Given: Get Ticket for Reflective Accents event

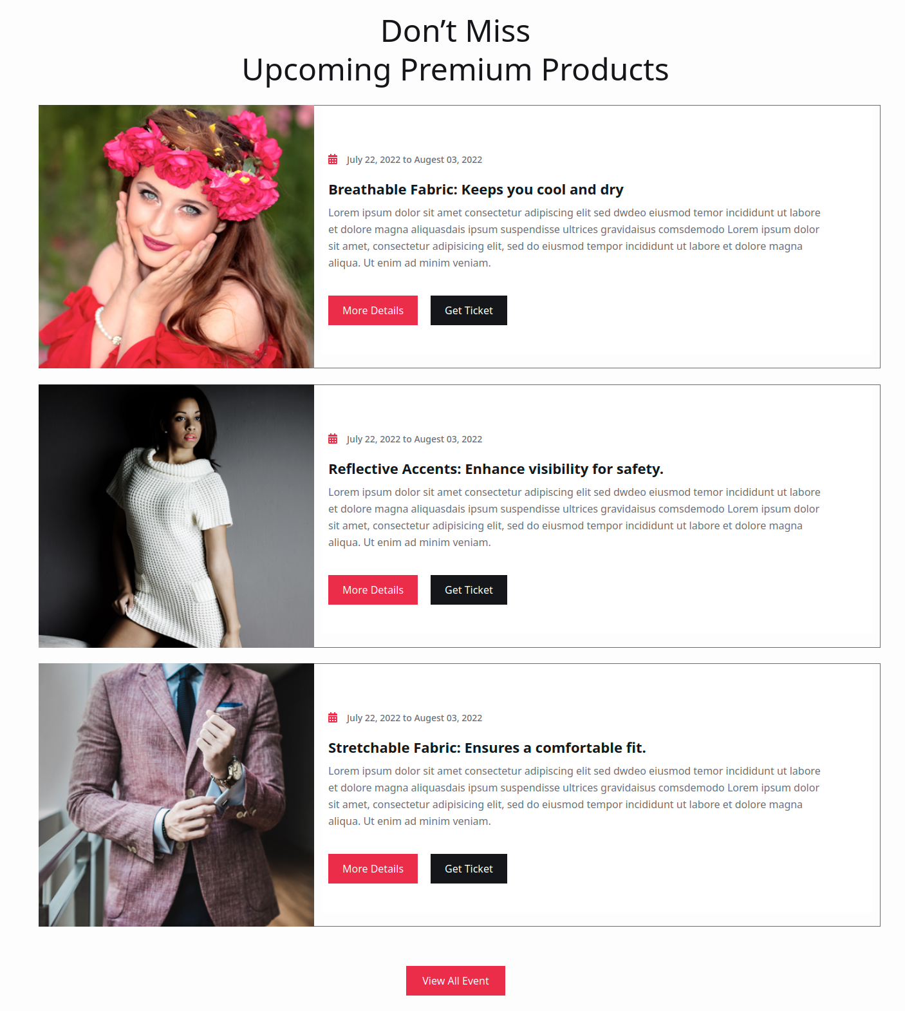Looking at the screenshot, I should pyautogui.click(x=469, y=590).
